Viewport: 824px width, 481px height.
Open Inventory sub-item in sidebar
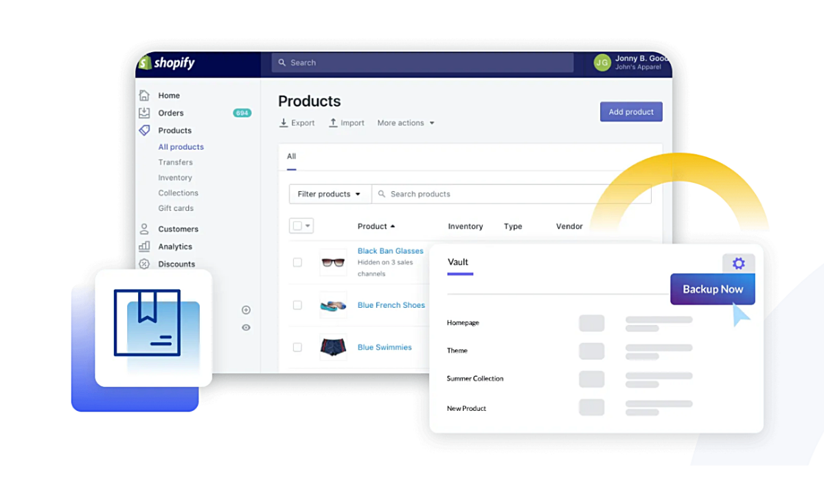click(x=175, y=177)
